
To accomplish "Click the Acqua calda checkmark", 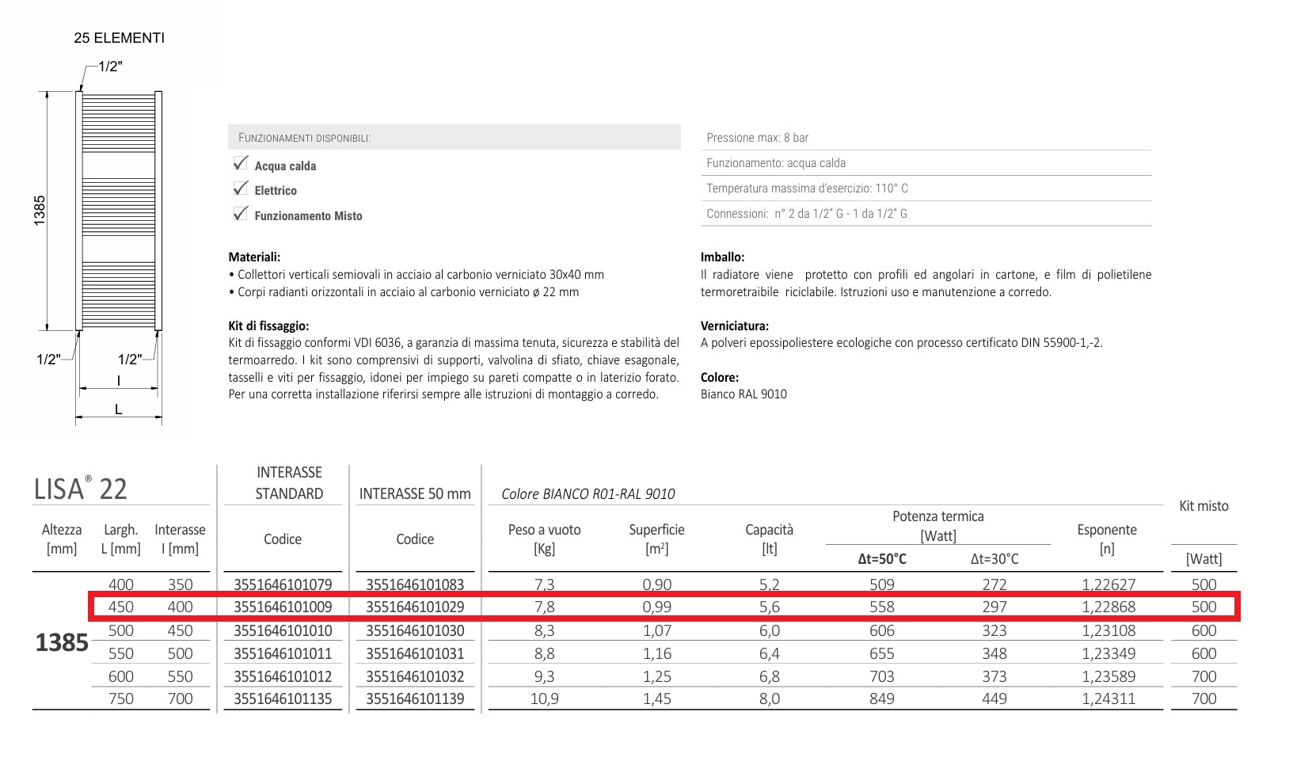I will (241, 164).
